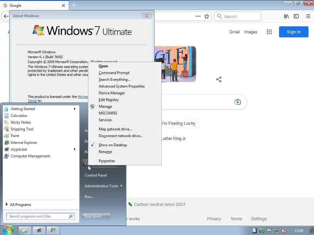314x235 pixels.
Task: Open the Images link
Action: coord(251,32)
